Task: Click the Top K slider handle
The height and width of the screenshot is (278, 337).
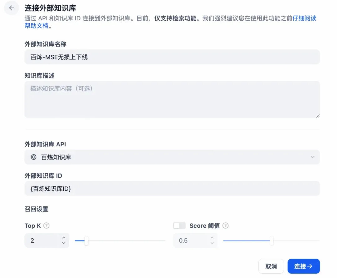Action: coord(86,241)
